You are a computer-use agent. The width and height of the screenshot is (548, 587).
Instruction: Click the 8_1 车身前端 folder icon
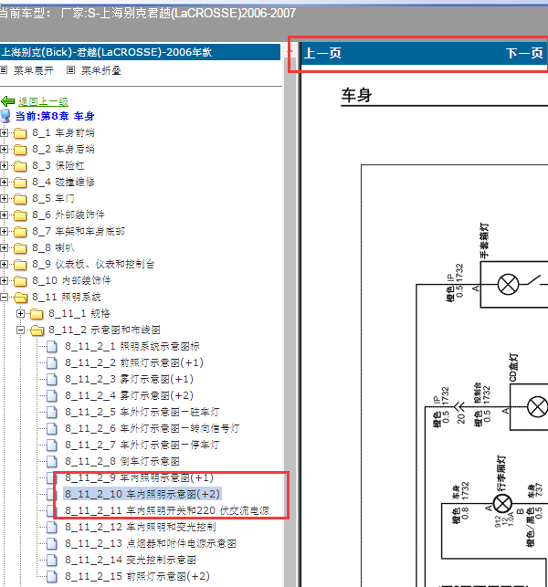click(20, 133)
